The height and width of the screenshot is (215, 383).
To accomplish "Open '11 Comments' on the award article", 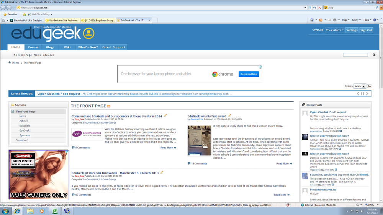I will point(199,163).
